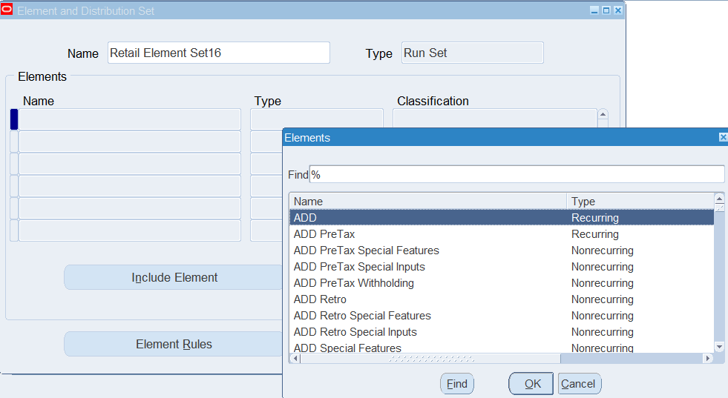
Task: Confirm selection with OK button
Action: pos(531,384)
